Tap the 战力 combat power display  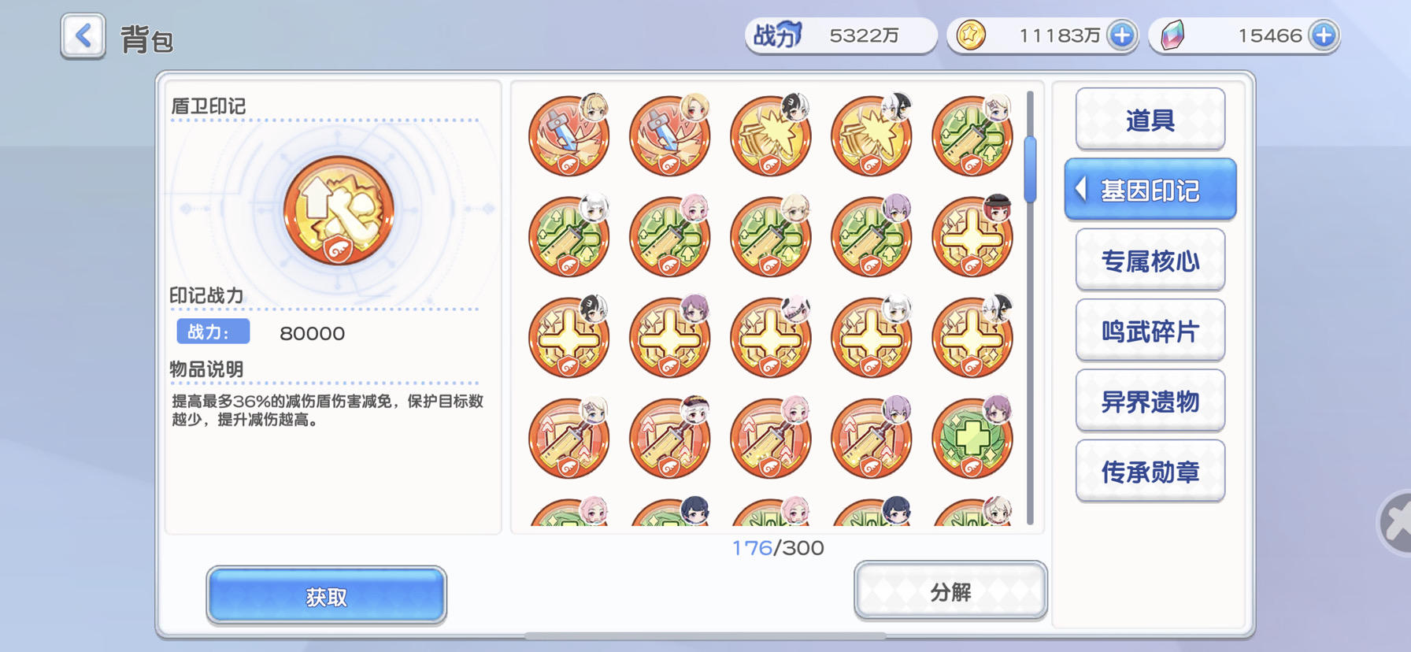pos(840,35)
